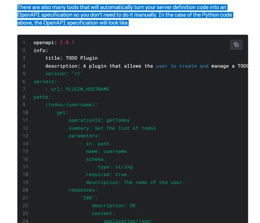Click the 'version: "v1"' line
The width and height of the screenshot is (260, 223).
click(x=64, y=74)
